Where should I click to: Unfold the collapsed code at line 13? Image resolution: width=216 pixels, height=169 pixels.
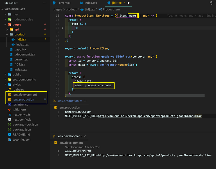[63, 28]
